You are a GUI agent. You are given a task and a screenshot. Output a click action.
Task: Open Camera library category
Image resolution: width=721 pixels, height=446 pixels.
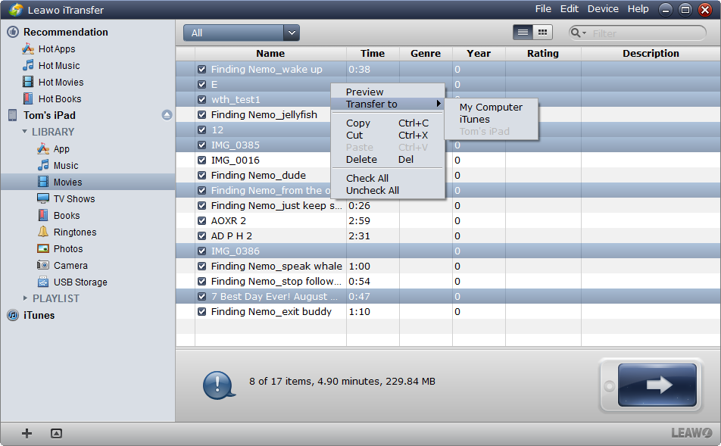(70, 265)
